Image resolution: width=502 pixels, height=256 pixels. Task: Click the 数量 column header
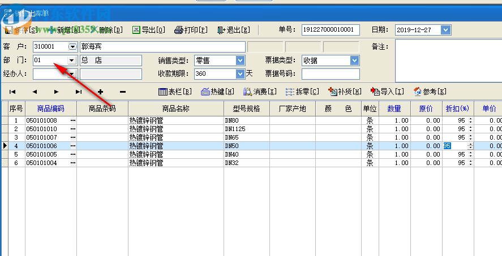point(394,109)
